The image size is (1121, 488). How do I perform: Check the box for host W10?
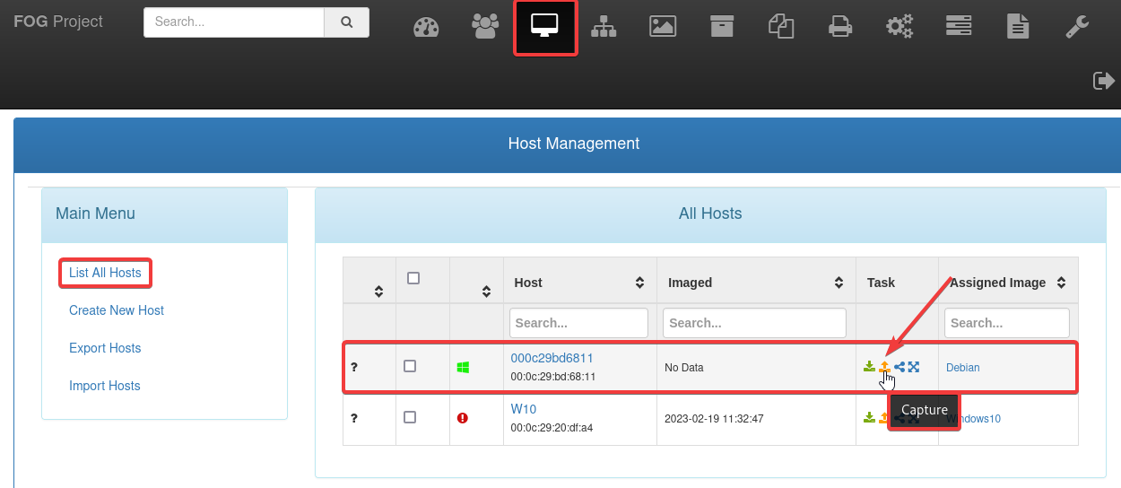[x=410, y=417]
